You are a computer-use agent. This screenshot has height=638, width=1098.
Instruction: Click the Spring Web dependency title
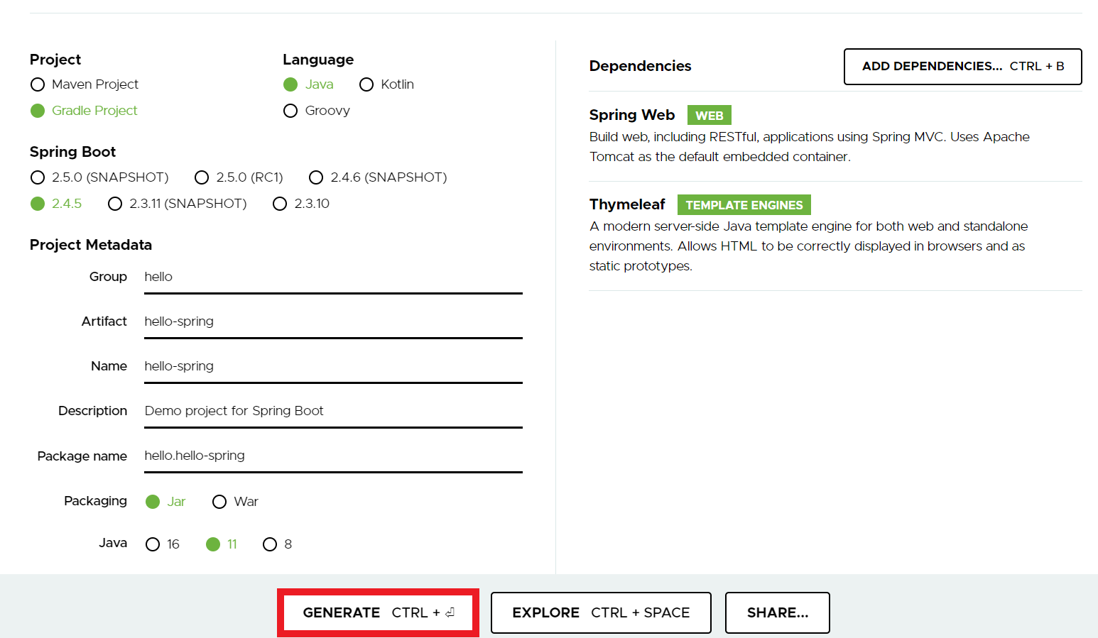[x=632, y=115]
